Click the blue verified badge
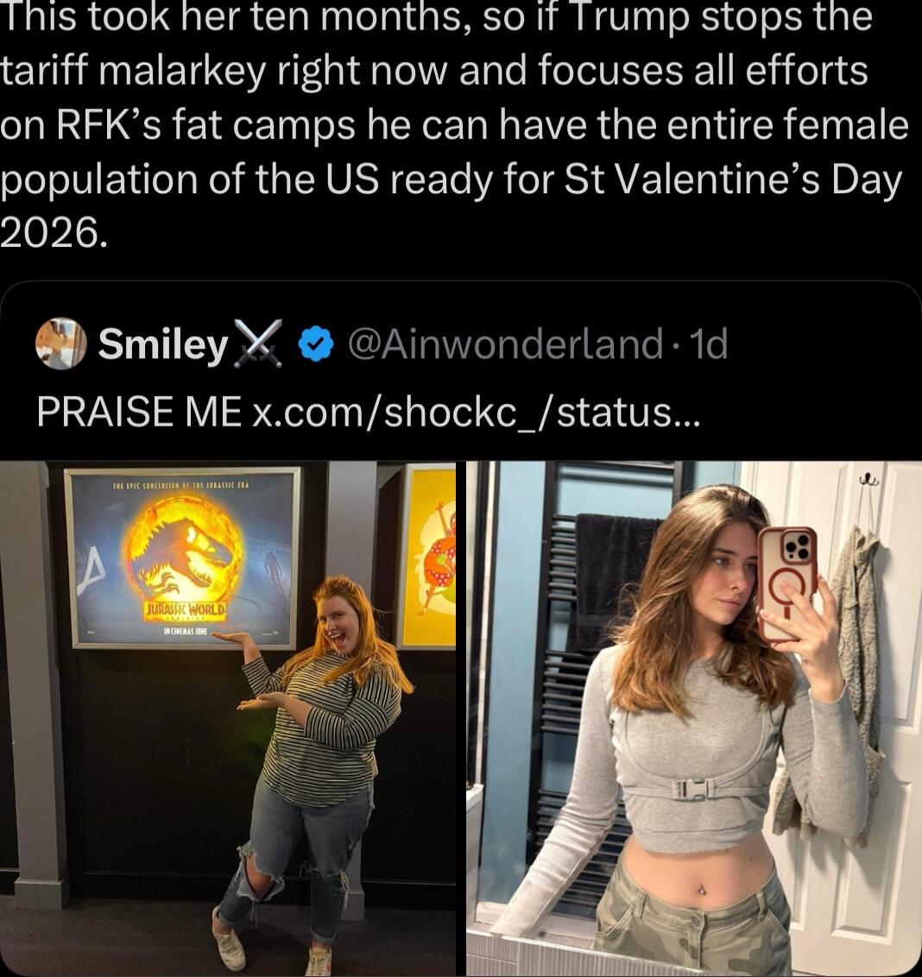Image resolution: width=922 pixels, height=977 pixels. [x=316, y=344]
